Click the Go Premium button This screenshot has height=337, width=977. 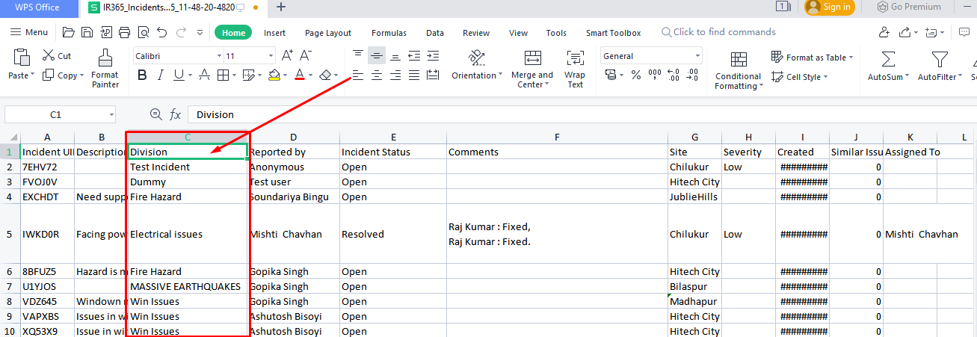coord(909,7)
